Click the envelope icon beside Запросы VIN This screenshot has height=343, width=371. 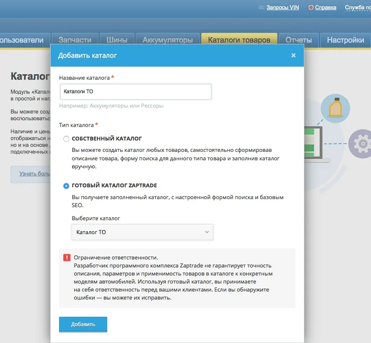pyautogui.click(x=261, y=8)
